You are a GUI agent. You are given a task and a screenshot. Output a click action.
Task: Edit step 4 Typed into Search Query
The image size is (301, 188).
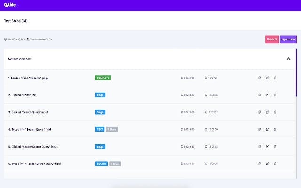pos(267,129)
